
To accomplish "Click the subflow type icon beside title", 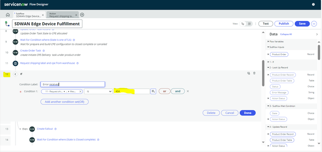I will pos(7,24).
